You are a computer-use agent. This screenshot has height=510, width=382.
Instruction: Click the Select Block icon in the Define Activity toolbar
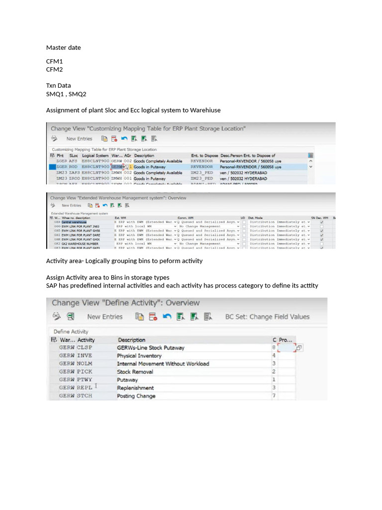[194, 316]
